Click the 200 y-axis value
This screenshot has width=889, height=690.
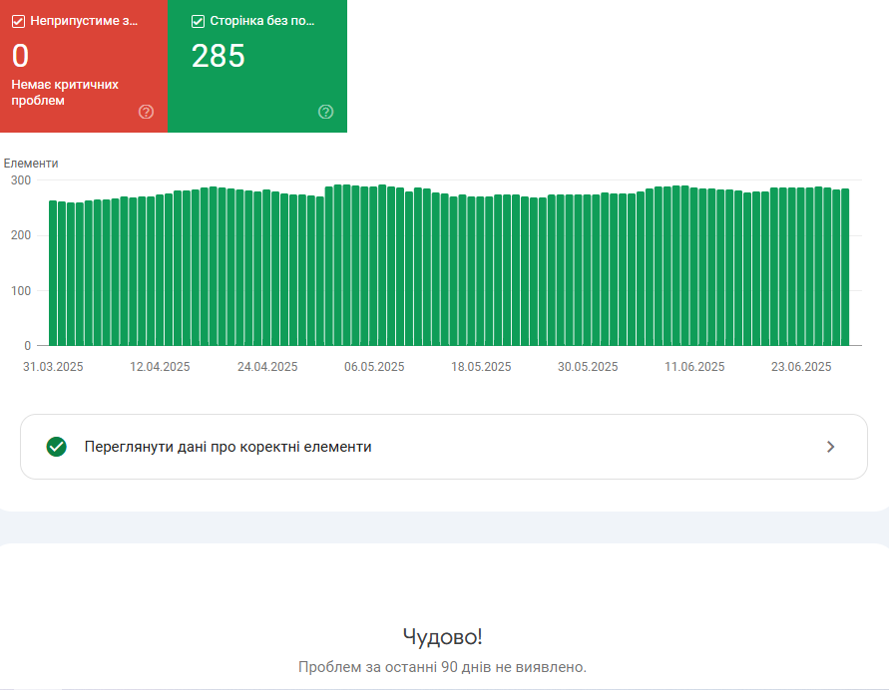21,235
